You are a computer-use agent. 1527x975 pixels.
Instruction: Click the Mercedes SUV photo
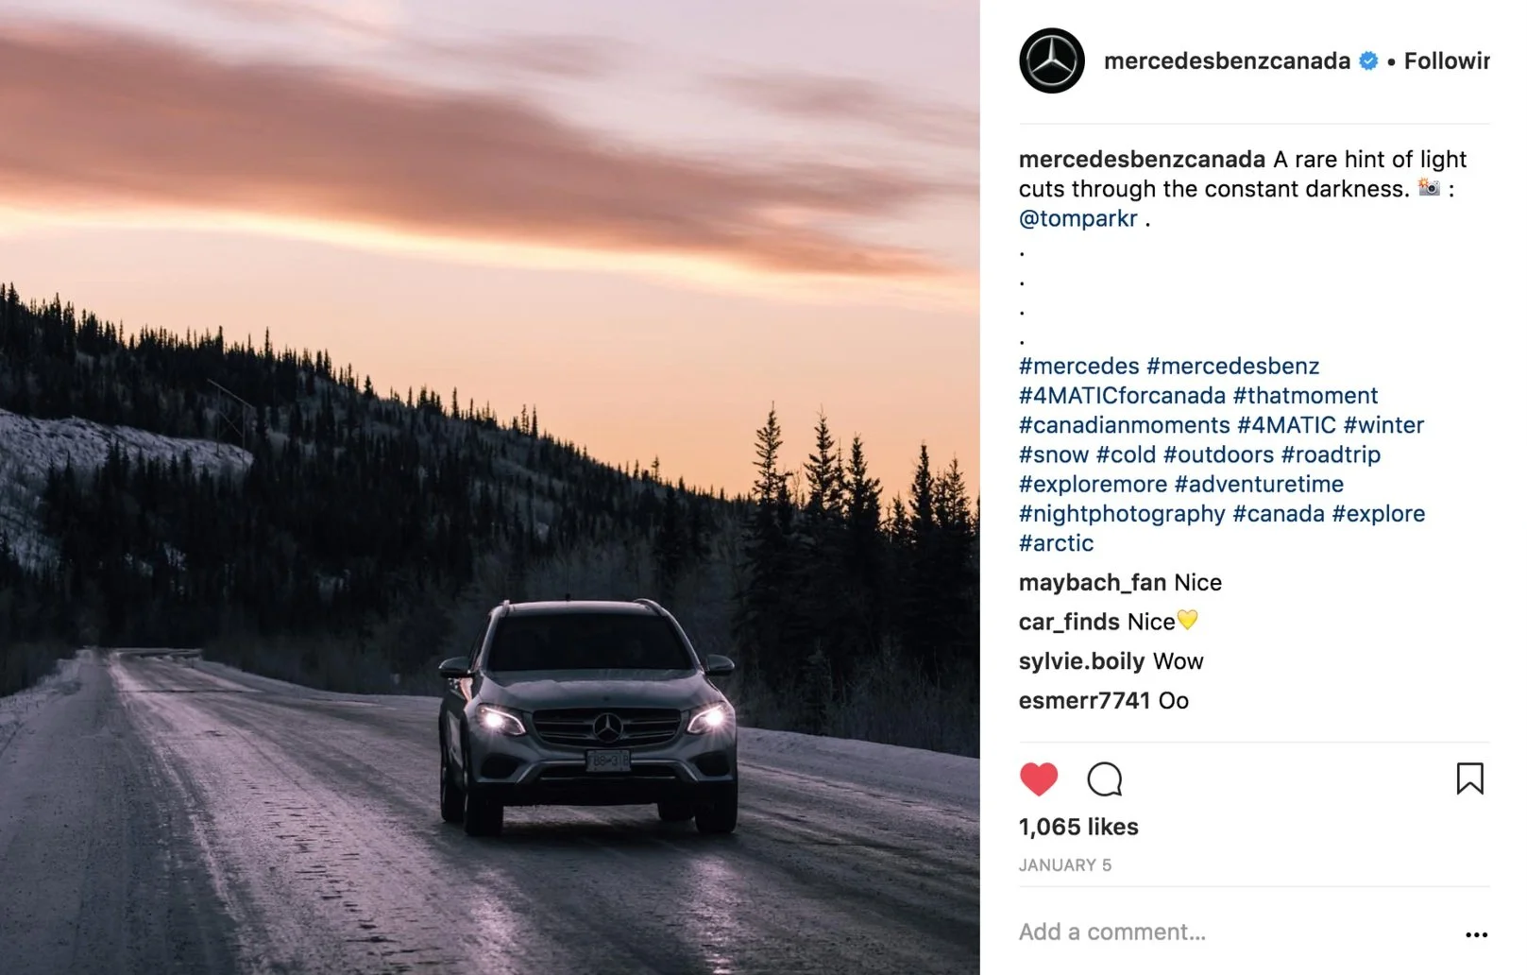[490, 487]
